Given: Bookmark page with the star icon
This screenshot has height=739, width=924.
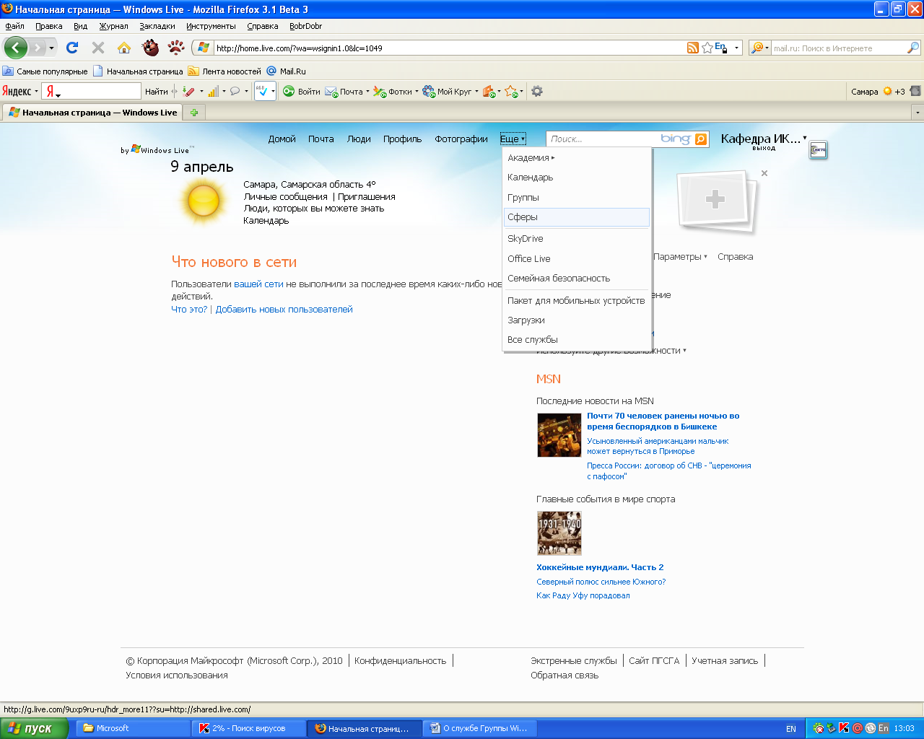Looking at the screenshot, I should [x=707, y=48].
